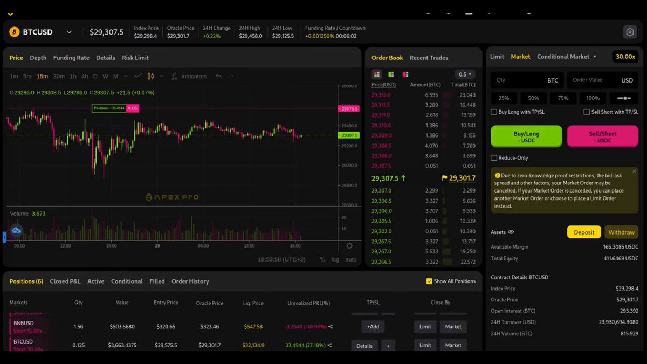Tick the Reduce-Only checkbox
Screen dimensions: 647x364
point(494,158)
